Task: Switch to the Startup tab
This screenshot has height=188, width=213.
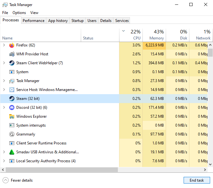Action: pos(77,21)
